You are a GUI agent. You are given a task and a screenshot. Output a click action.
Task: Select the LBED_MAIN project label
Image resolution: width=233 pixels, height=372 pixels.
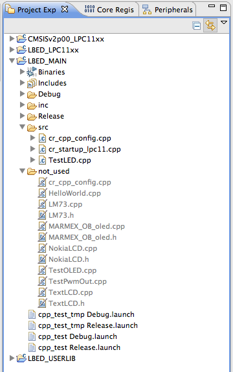click(47, 61)
